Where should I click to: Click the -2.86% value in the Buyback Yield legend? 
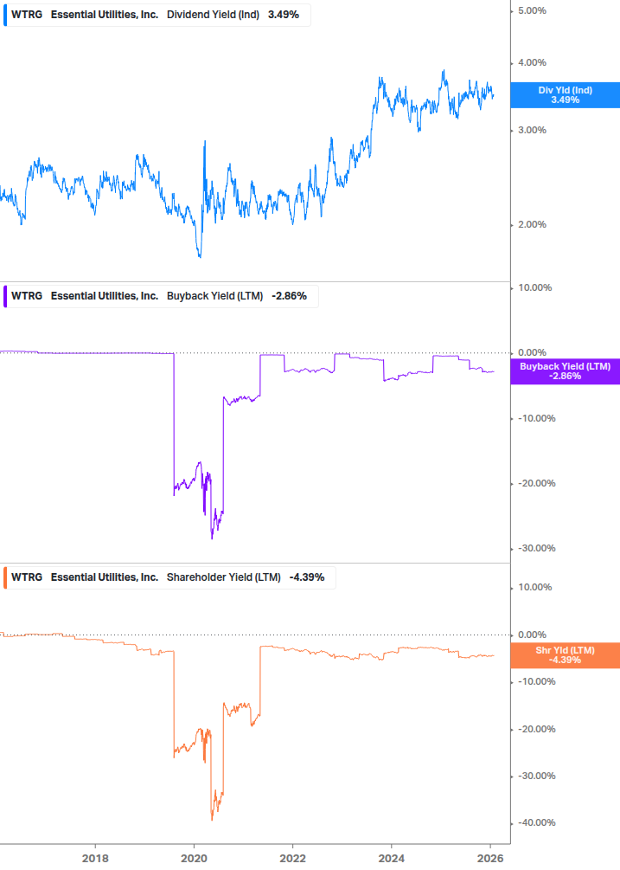click(289, 296)
